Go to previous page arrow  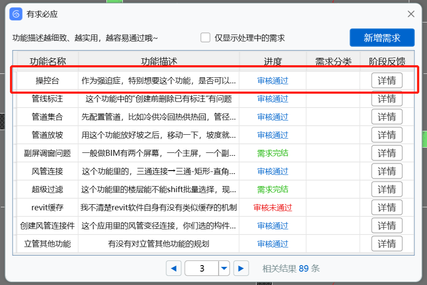173,268
